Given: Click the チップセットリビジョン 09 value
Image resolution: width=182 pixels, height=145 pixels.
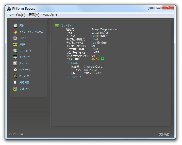Looking at the screenshot, I should (x=93, y=46).
